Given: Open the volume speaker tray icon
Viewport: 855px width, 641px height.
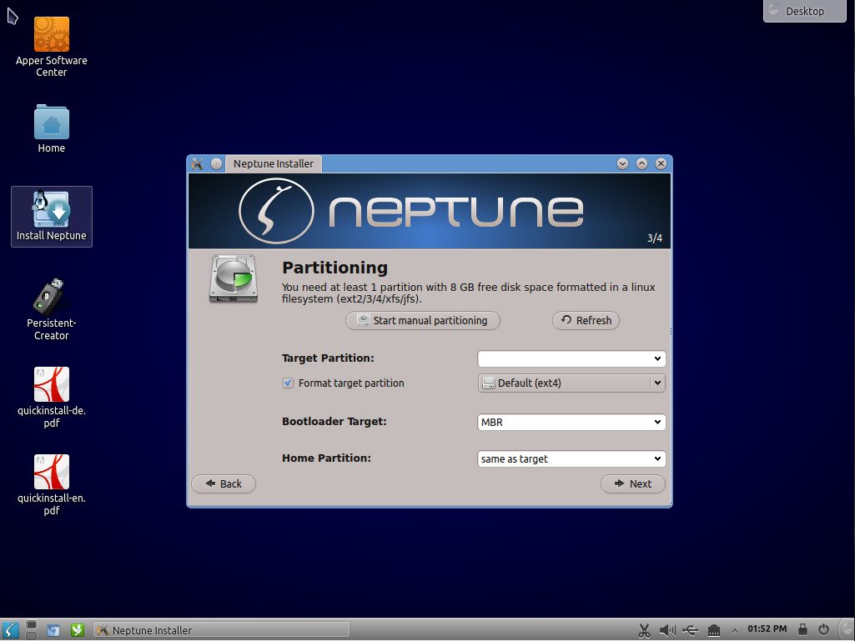Looking at the screenshot, I should pos(667,630).
